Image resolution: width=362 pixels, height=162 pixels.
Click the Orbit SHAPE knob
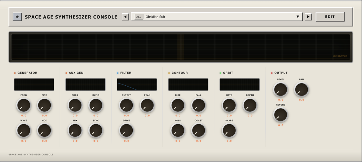(x=229, y=131)
